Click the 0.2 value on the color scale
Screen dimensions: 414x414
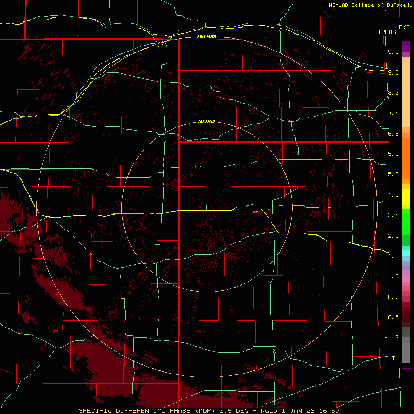pyautogui.click(x=393, y=297)
